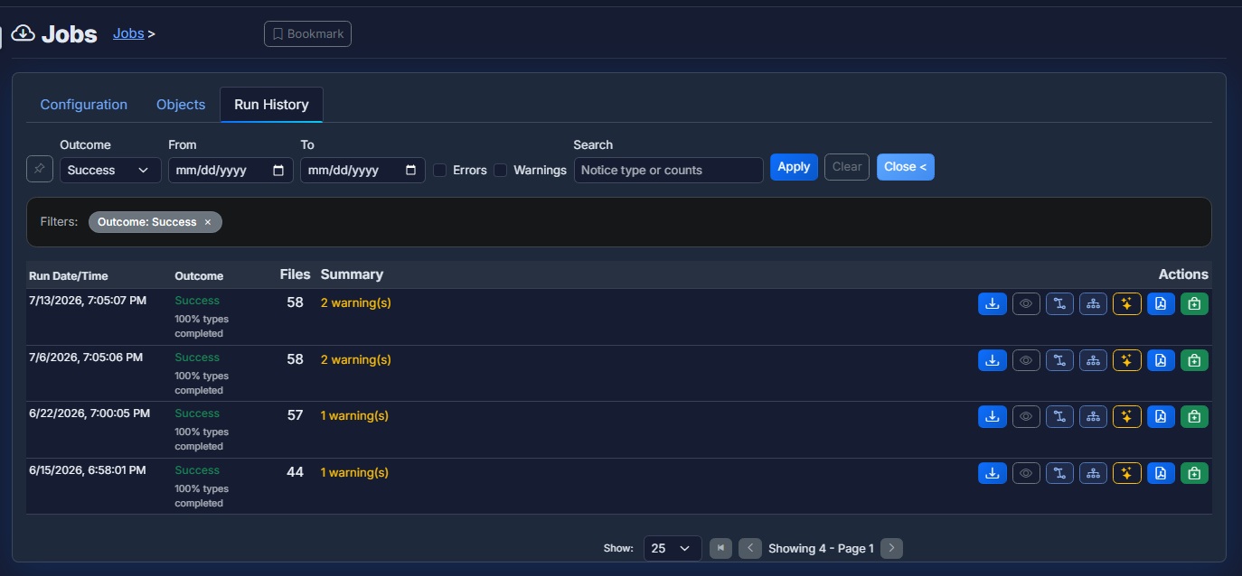Open diff compare icon for 6/22/2026 run

click(1059, 416)
